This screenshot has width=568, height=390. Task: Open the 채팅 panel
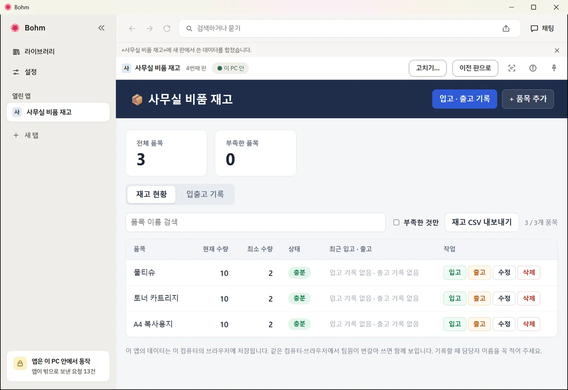point(542,28)
